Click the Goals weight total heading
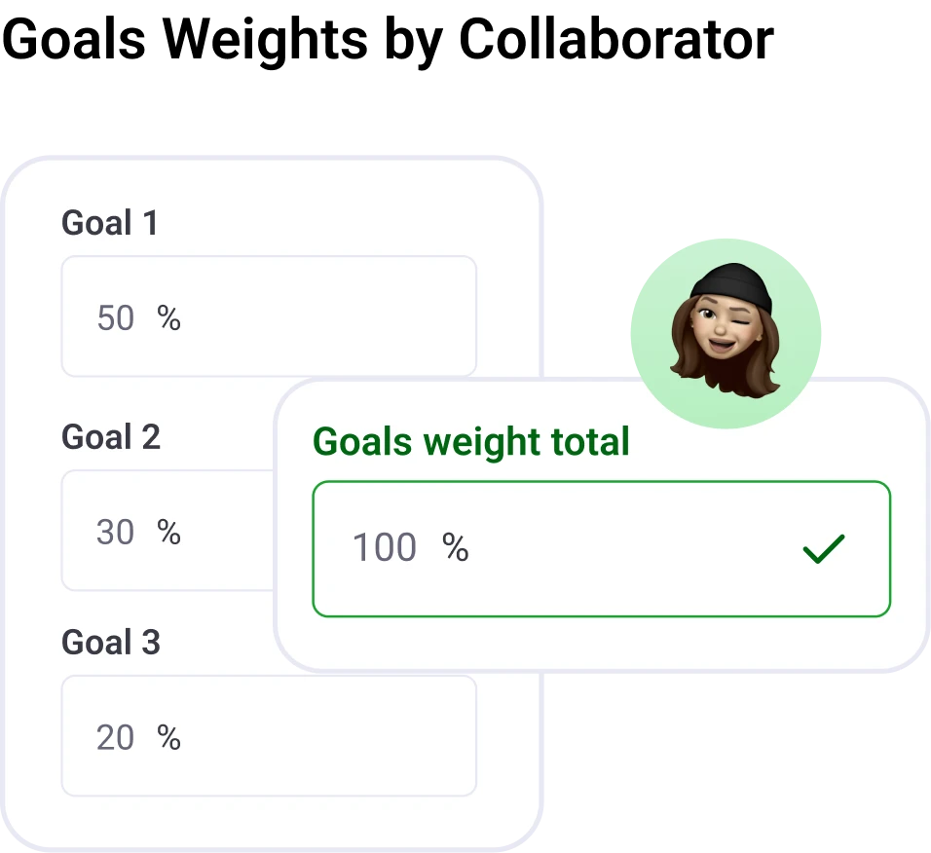 click(470, 442)
